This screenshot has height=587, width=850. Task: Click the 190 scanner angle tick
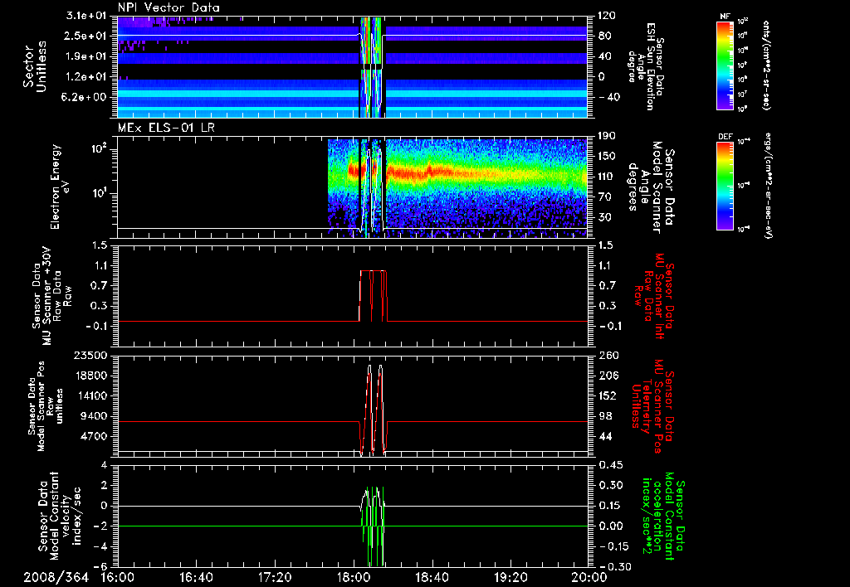pos(607,136)
